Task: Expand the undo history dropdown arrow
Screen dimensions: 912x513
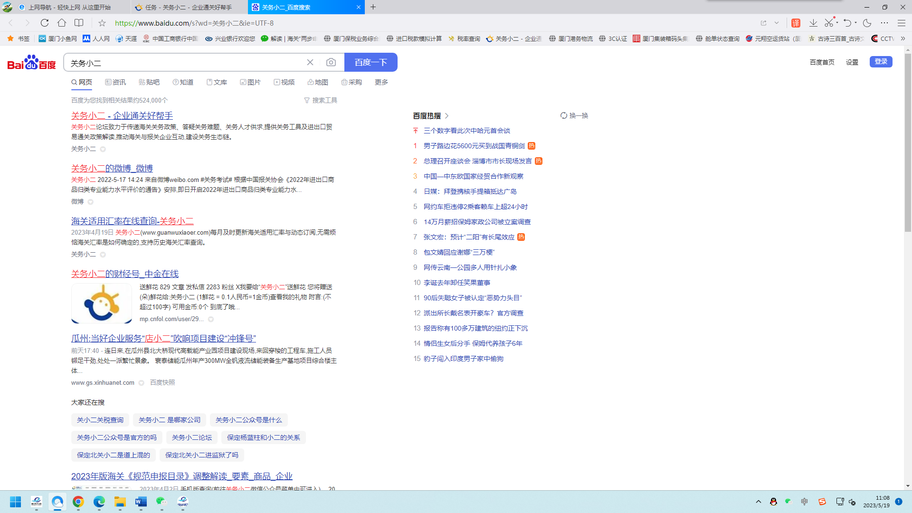Action: pyautogui.click(x=855, y=23)
